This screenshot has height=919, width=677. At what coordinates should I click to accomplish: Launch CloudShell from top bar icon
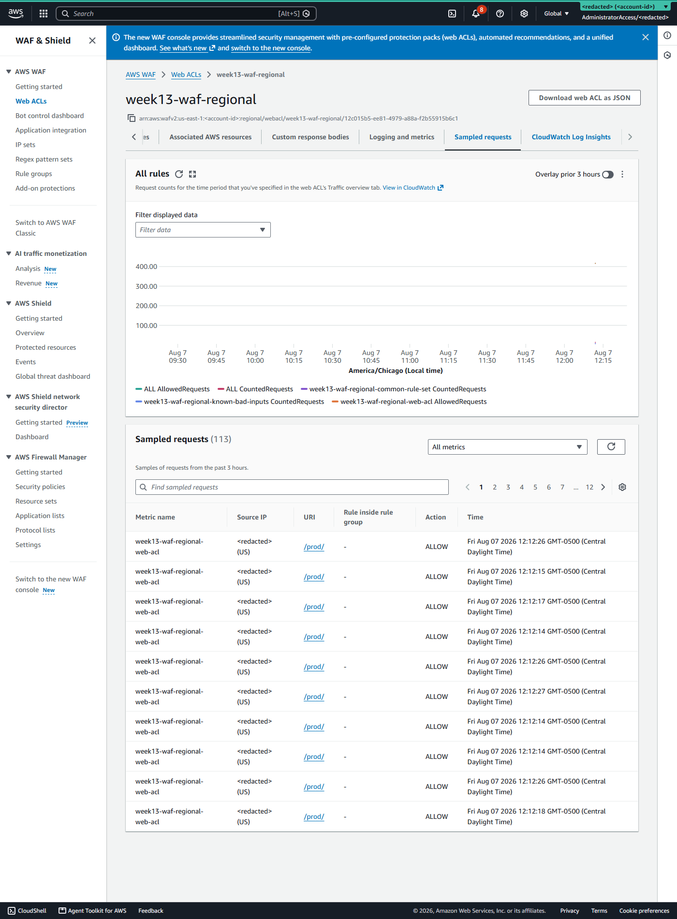(x=452, y=14)
